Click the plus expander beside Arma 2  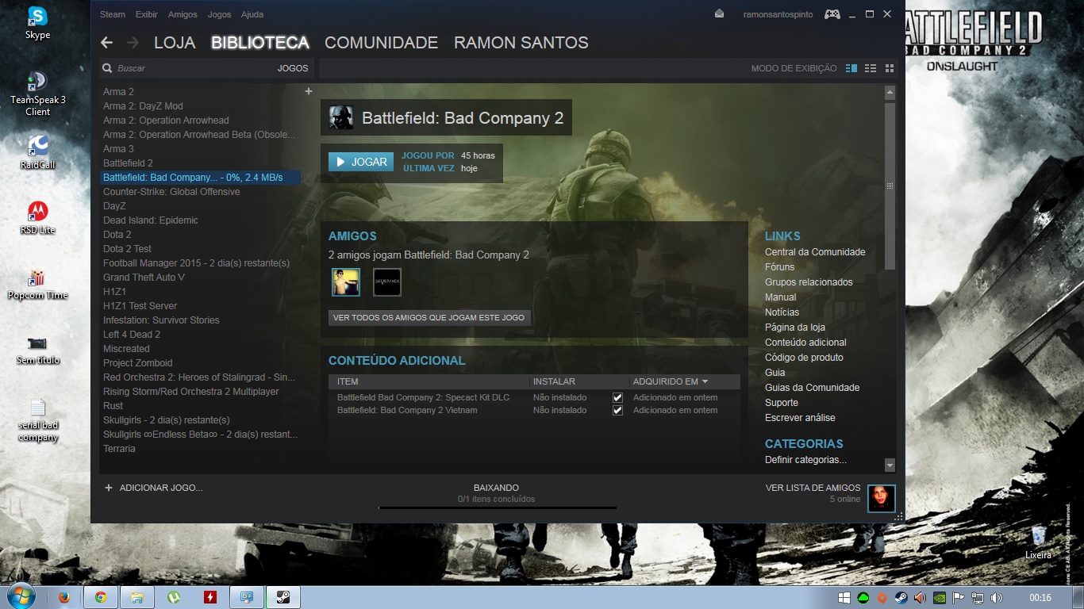(309, 91)
